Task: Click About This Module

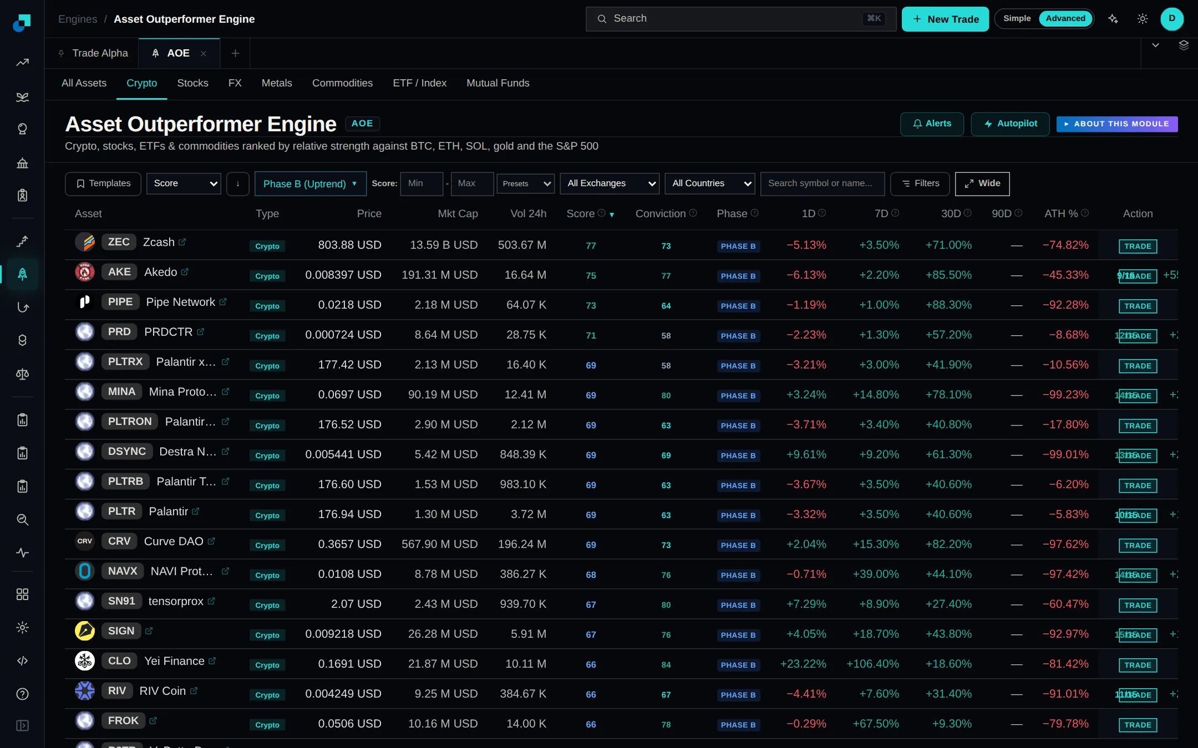Action: (1117, 124)
